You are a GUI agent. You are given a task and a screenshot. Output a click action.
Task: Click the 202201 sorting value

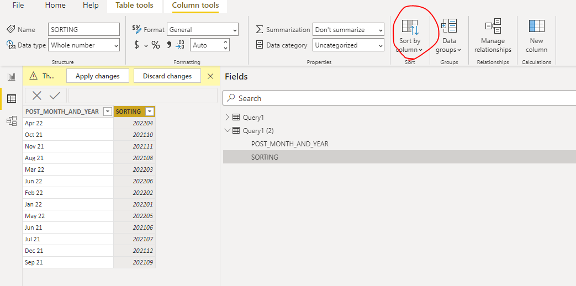134,204
